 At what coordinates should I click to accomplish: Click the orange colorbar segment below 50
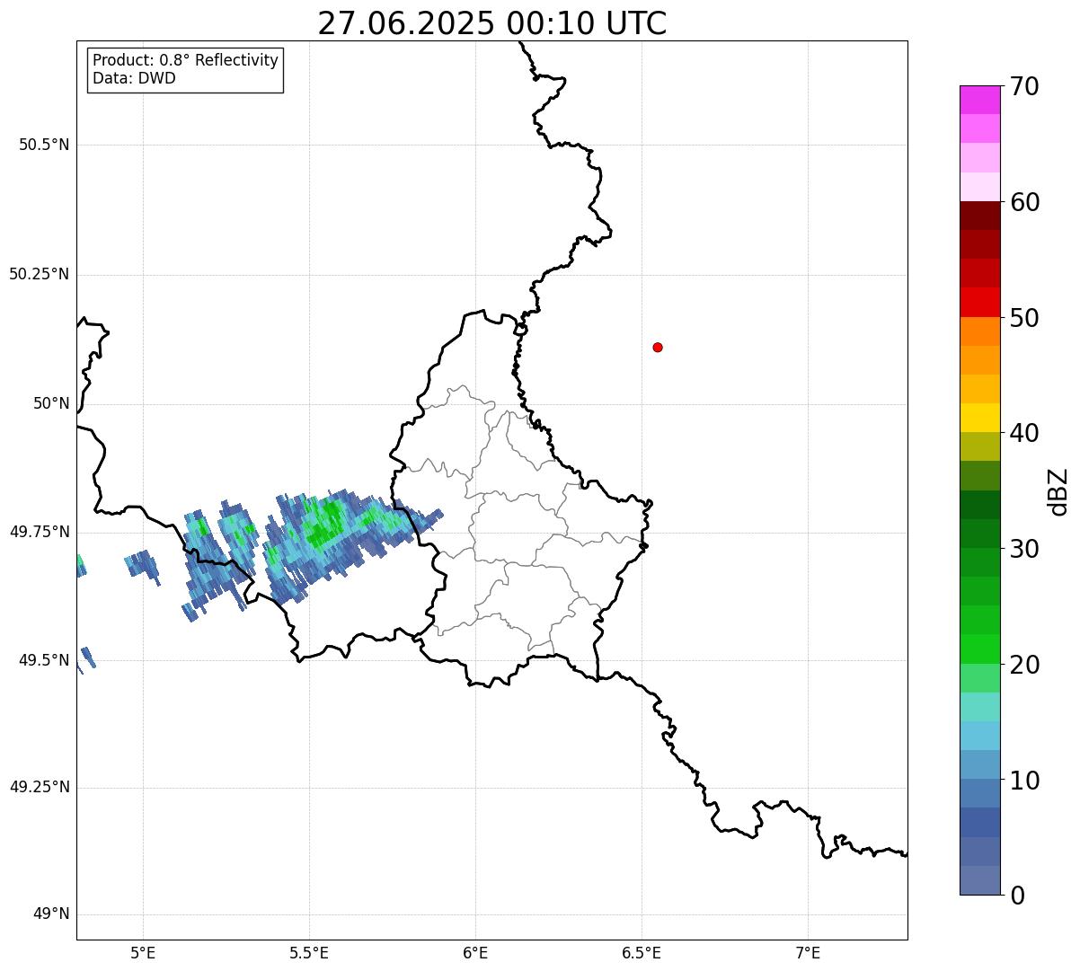point(979,331)
